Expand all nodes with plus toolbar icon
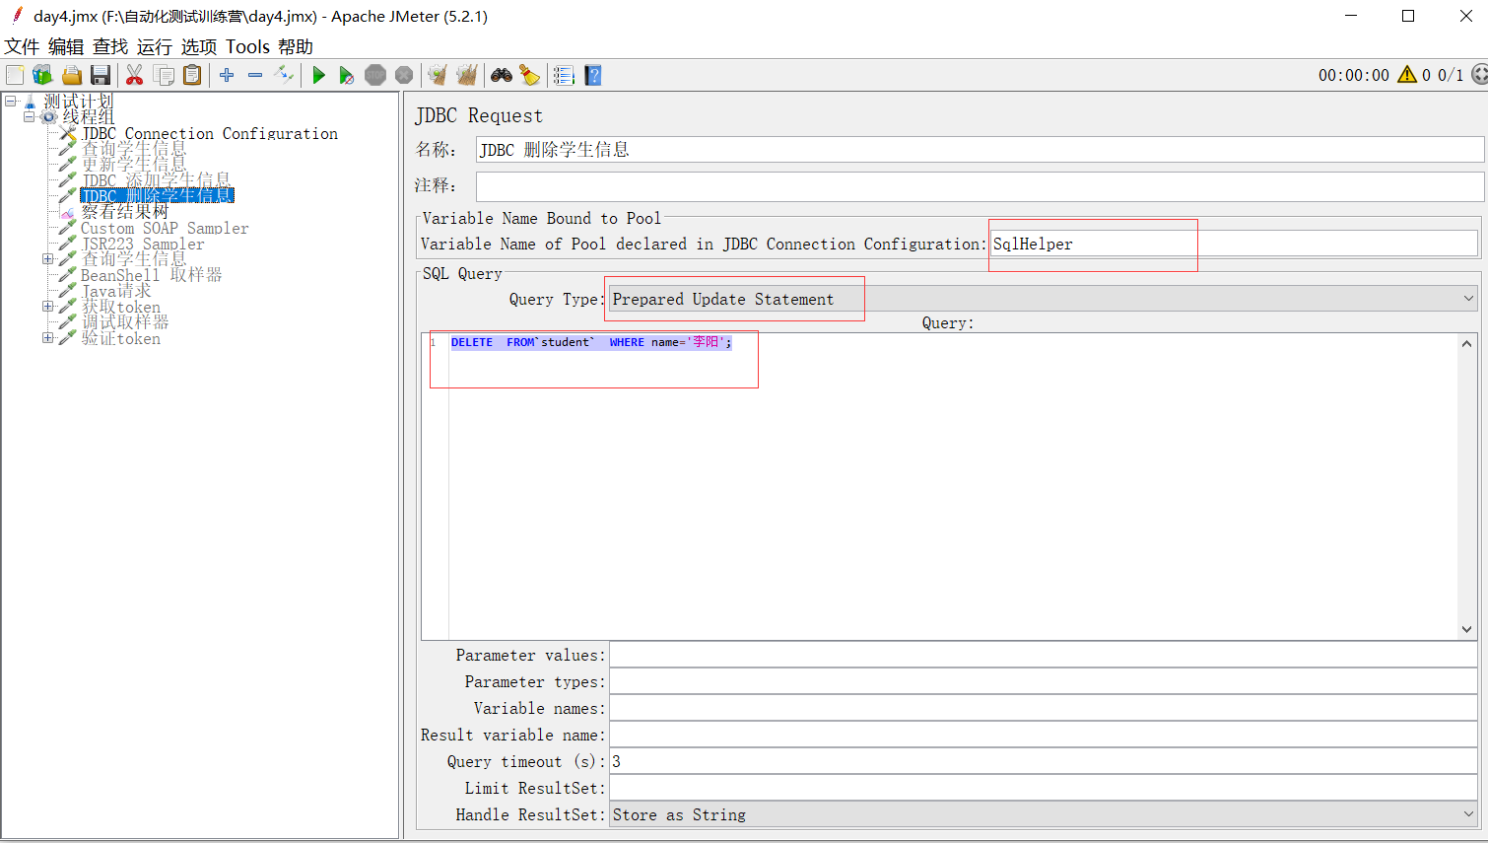Screen dimensions: 1488x843 [x=227, y=75]
